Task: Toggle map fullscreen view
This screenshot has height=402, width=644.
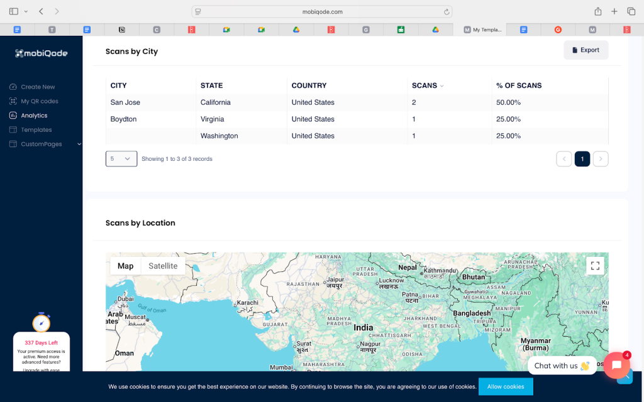Action: click(x=595, y=266)
